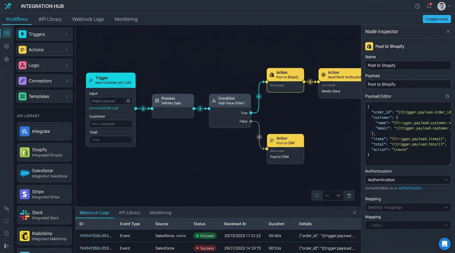This screenshot has height=253, width=455.
Task: Click the panel icon in lower sidebar
Action: coord(7,221)
